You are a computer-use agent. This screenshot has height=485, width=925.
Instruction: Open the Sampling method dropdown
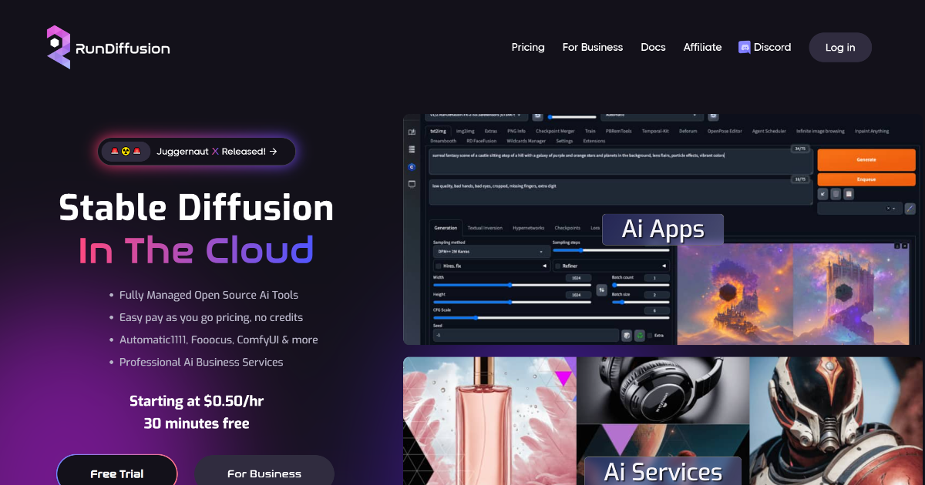[x=491, y=252]
